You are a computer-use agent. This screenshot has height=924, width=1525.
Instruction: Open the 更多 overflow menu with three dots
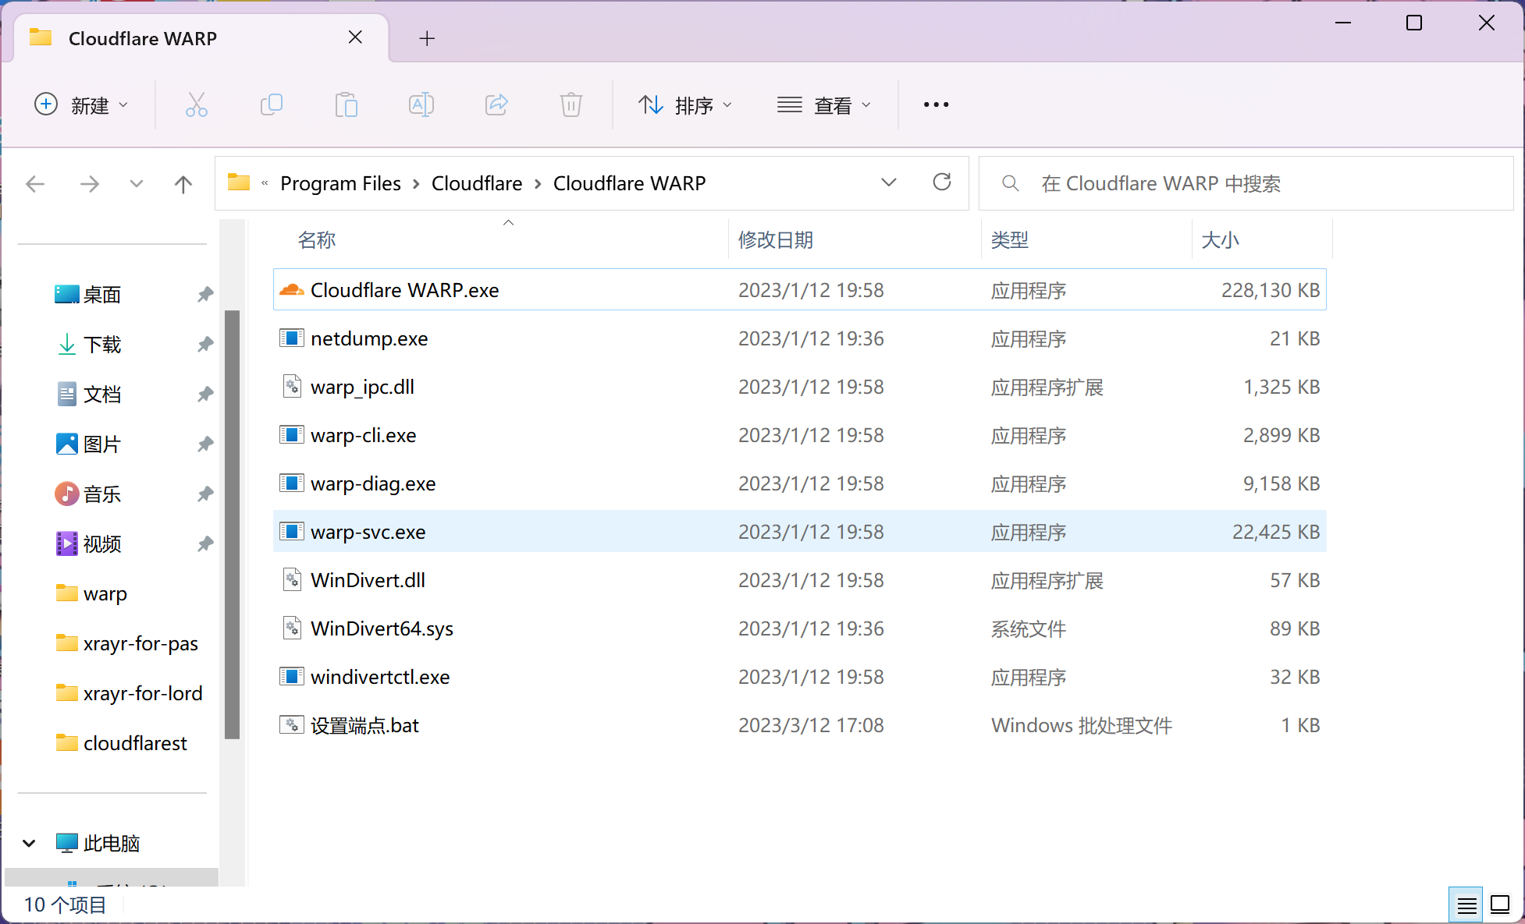(935, 104)
